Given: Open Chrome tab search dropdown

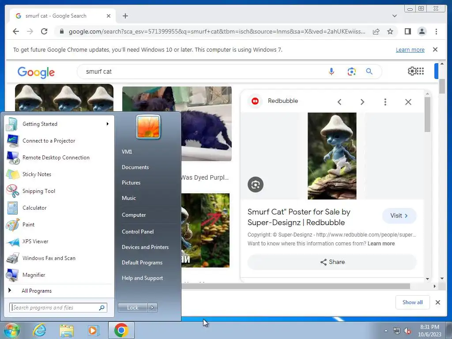Looking at the screenshot, I should [394, 16].
